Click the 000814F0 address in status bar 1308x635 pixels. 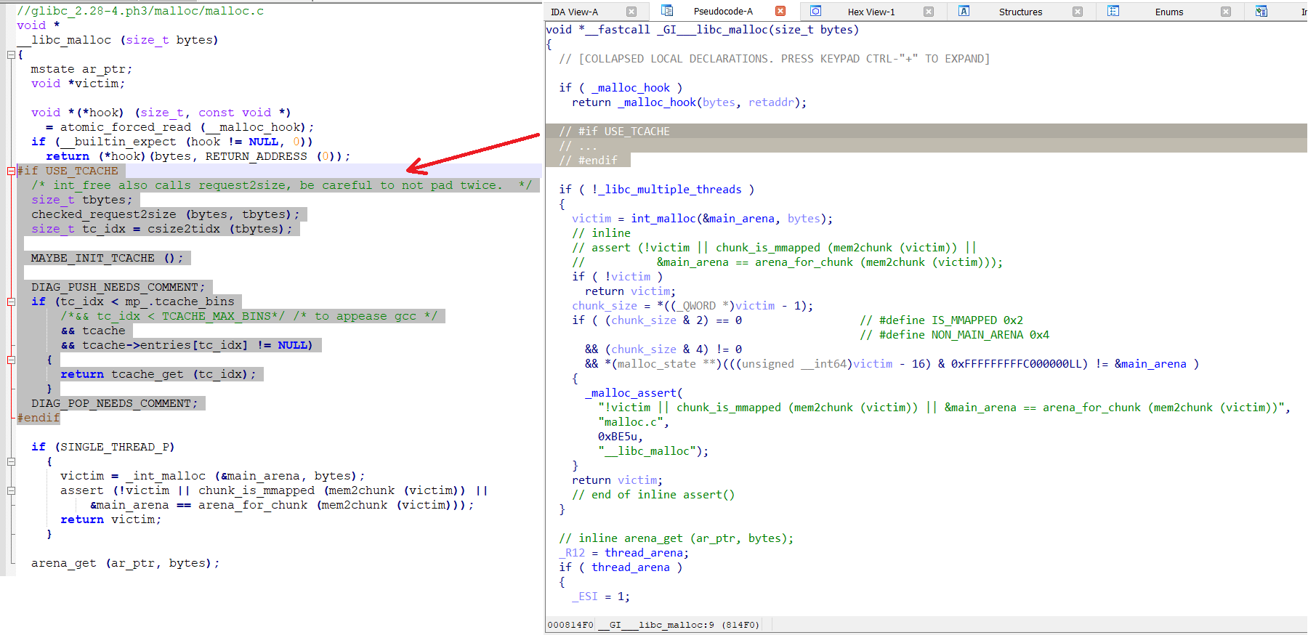pyautogui.click(x=570, y=625)
